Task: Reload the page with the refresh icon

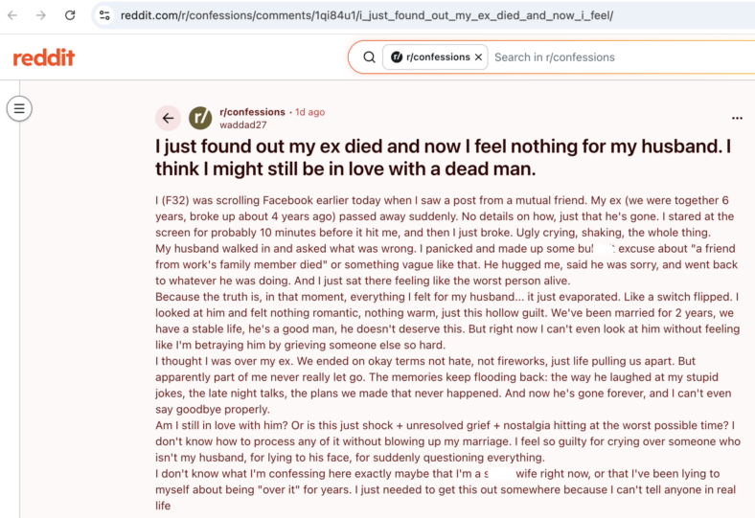Action: [x=70, y=15]
